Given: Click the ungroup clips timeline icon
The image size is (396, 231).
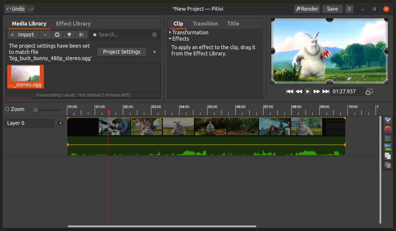Looking at the screenshot, I should click(387, 147).
